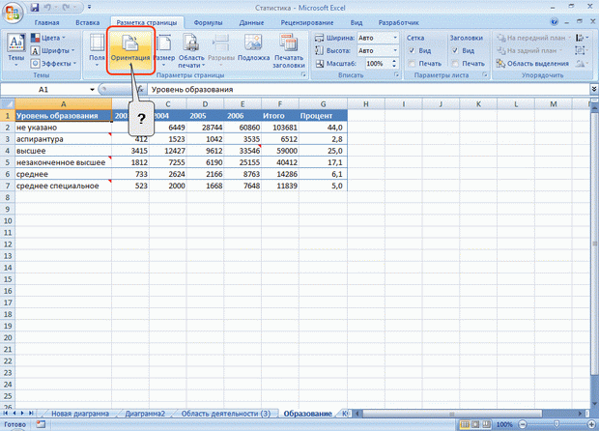Select cell незаконченное высшее
Screen dimensions: 599x431
pyautogui.click(x=64, y=162)
